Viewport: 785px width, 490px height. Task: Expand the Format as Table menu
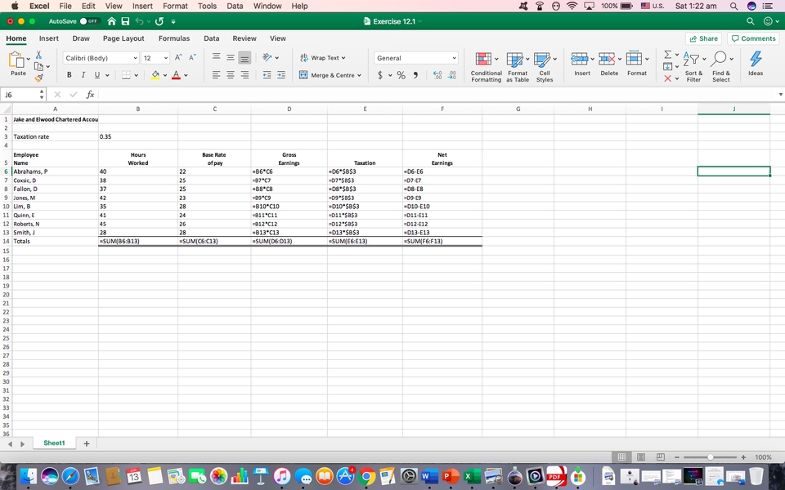tap(517, 66)
